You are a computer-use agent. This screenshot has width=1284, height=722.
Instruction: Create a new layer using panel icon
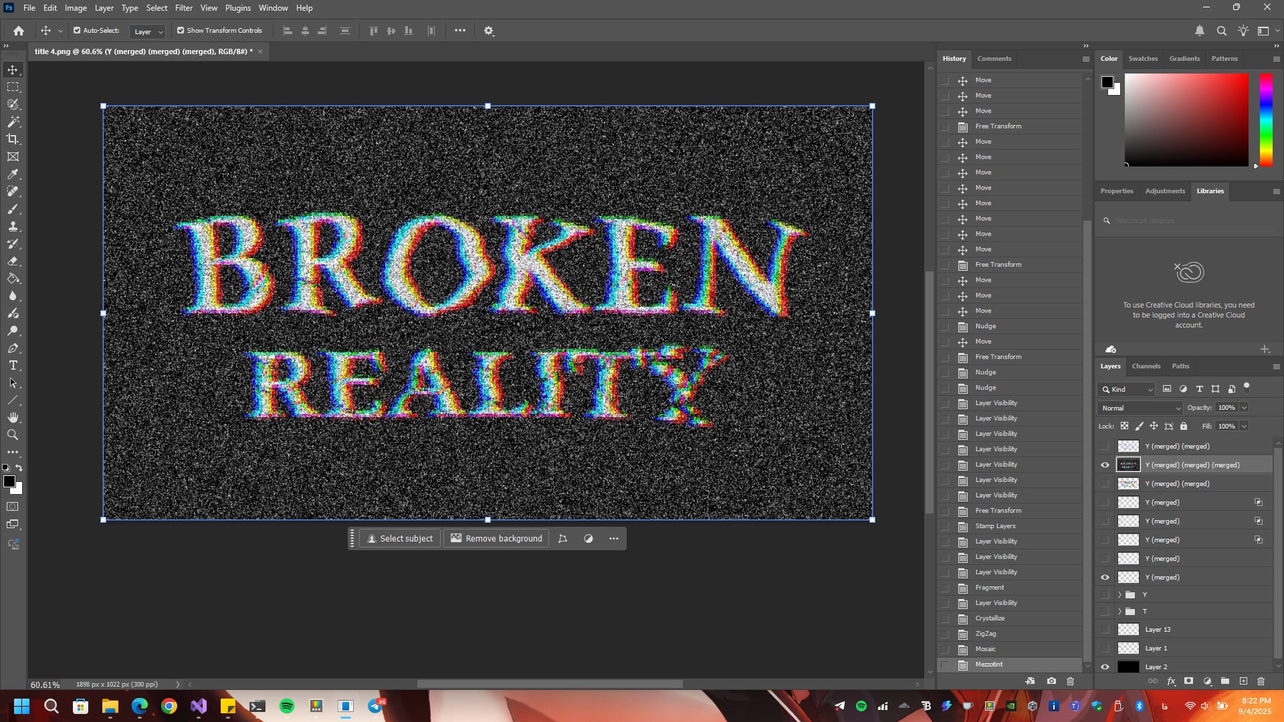(1243, 681)
